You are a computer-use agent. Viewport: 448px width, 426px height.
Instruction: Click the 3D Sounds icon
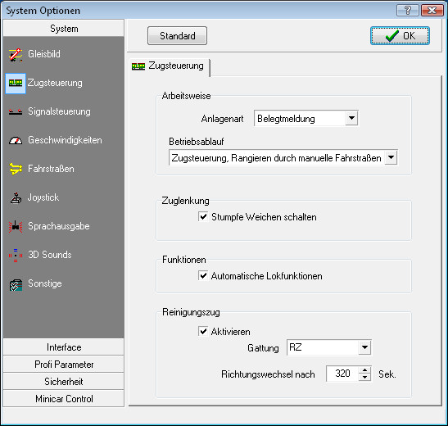pyautogui.click(x=16, y=255)
